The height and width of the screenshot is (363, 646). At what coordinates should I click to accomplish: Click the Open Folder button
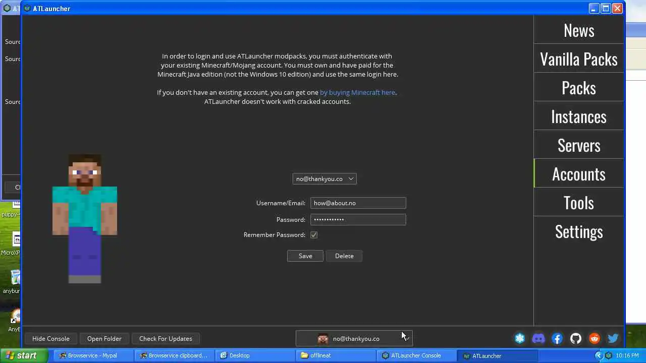pyautogui.click(x=104, y=339)
